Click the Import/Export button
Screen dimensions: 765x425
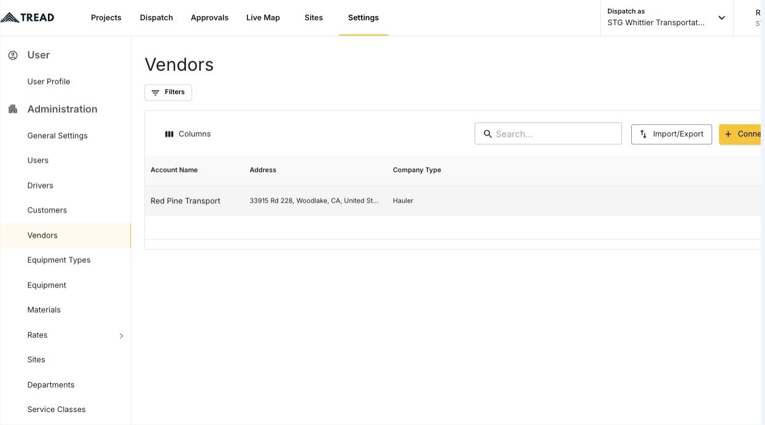(672, 134)
